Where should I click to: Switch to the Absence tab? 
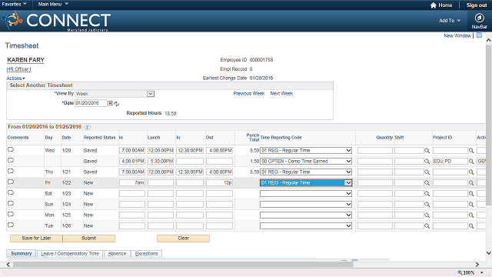[x=117, y=253]
